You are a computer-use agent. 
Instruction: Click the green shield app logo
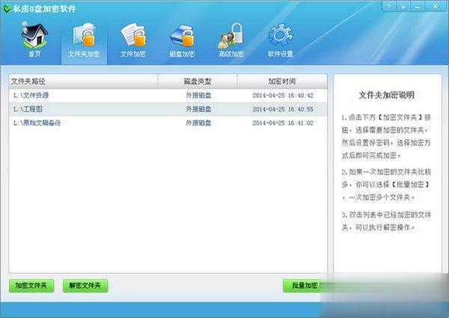6,8
